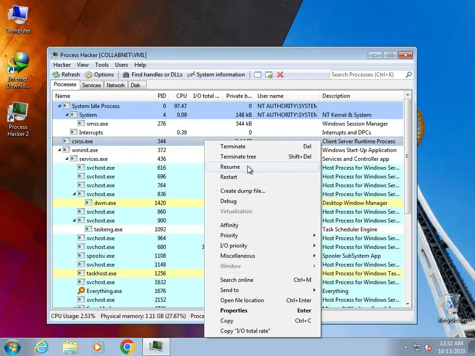
Task: Collapse the System process node
Action: [67, 115]
